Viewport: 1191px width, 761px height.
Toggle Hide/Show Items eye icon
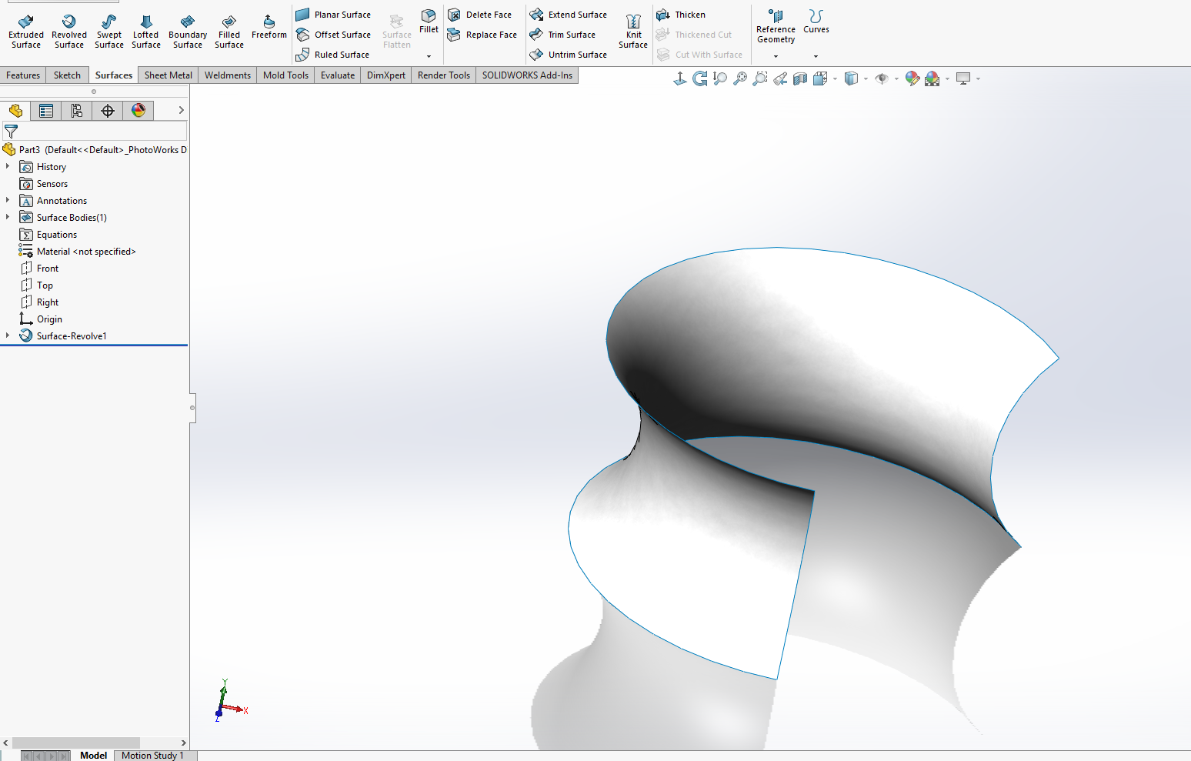coord(882,78)
